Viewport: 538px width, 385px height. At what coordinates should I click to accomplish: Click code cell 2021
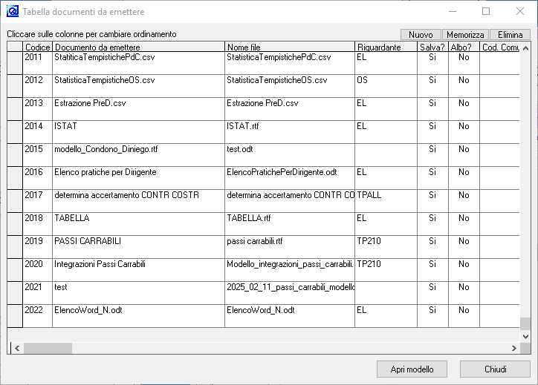38,293
